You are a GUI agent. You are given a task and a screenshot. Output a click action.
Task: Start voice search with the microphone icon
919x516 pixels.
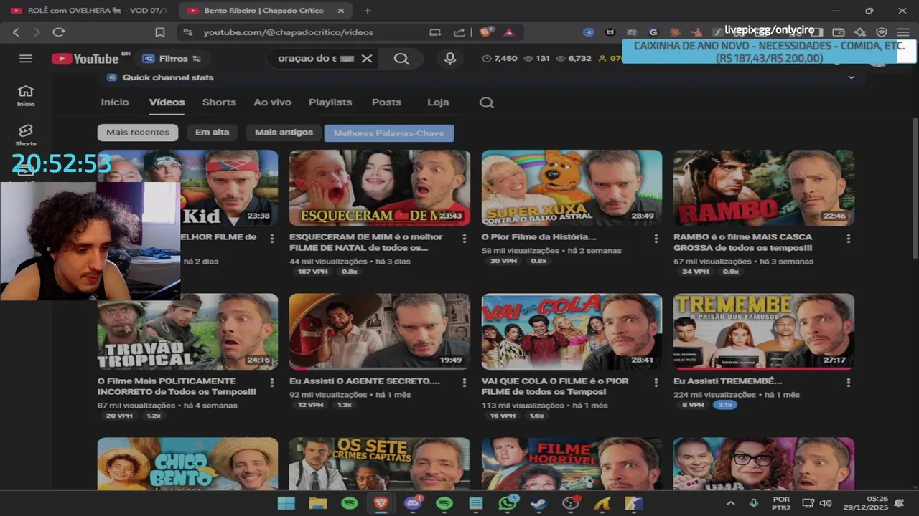450,59
